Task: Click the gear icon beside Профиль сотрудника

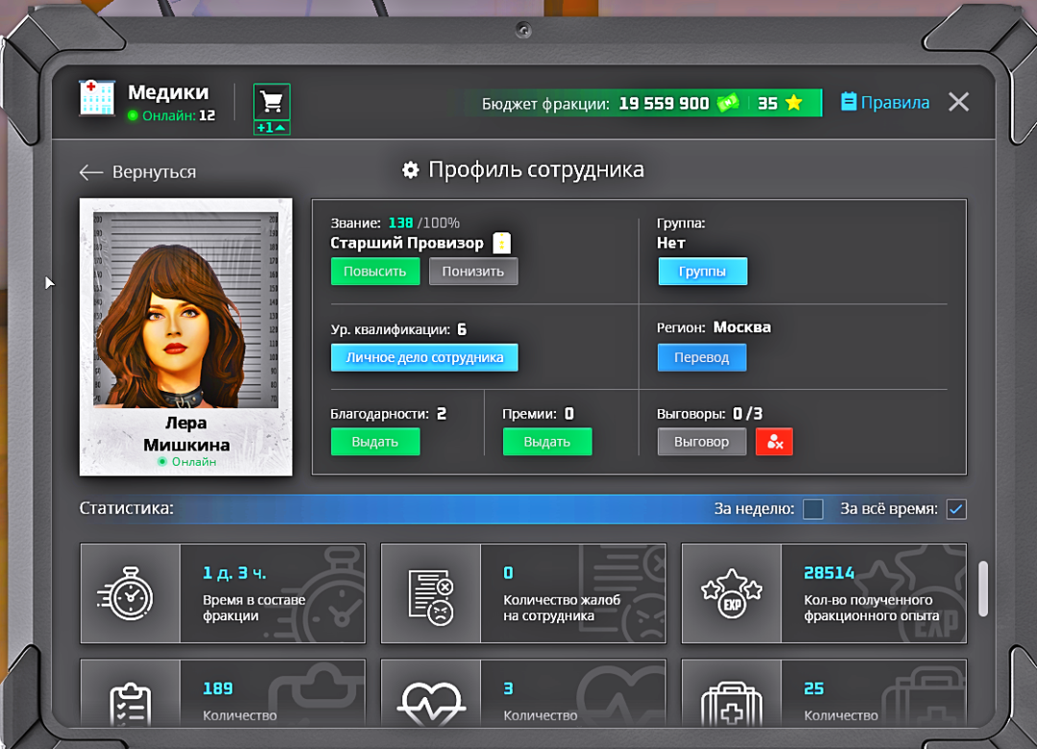Action: (411, 170)
